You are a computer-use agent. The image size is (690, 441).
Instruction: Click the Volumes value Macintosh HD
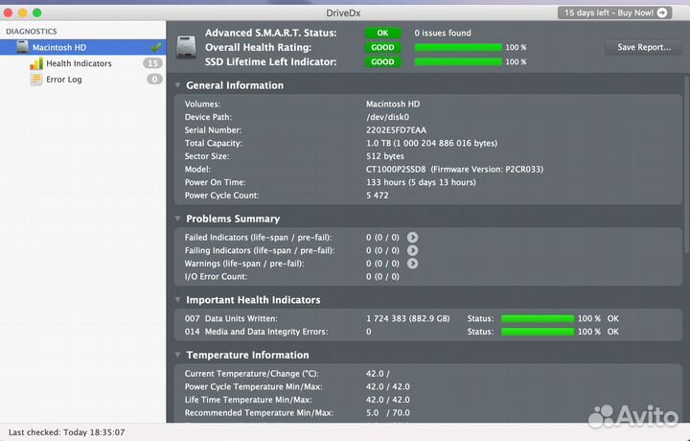(x=393, y=104)
